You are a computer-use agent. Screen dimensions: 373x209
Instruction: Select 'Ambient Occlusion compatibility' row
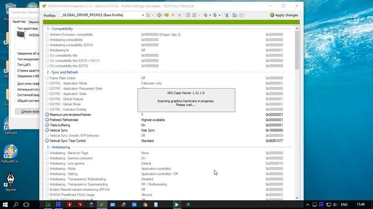click(x=168, y=35)
